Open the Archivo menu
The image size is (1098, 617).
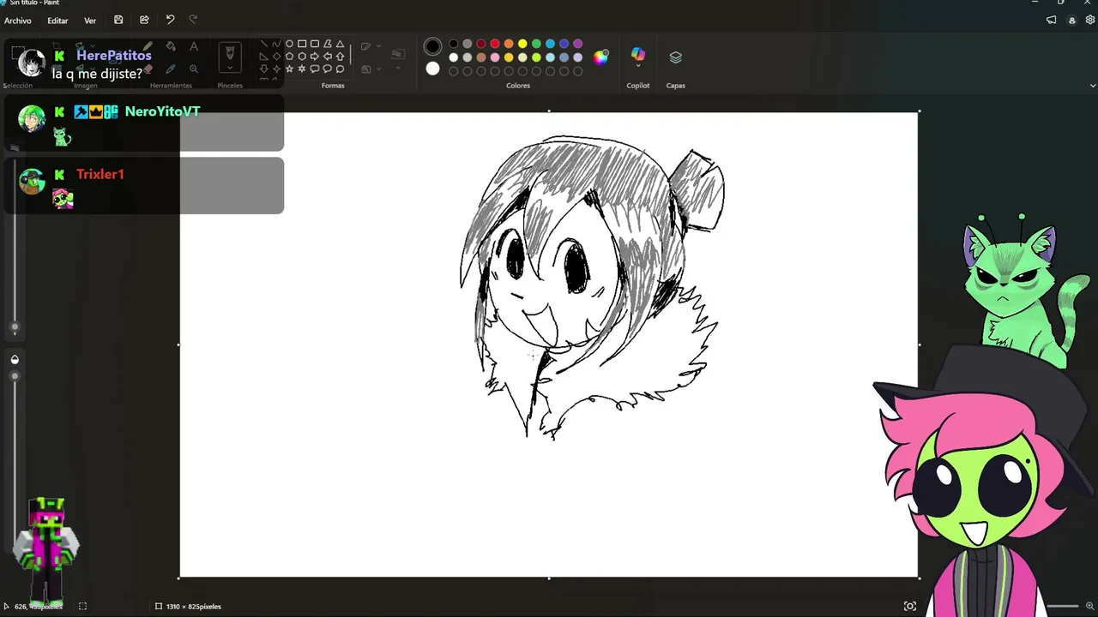18,21
